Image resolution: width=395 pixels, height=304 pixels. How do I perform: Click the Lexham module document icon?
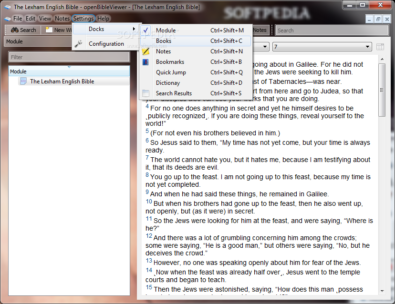(23, 81)
